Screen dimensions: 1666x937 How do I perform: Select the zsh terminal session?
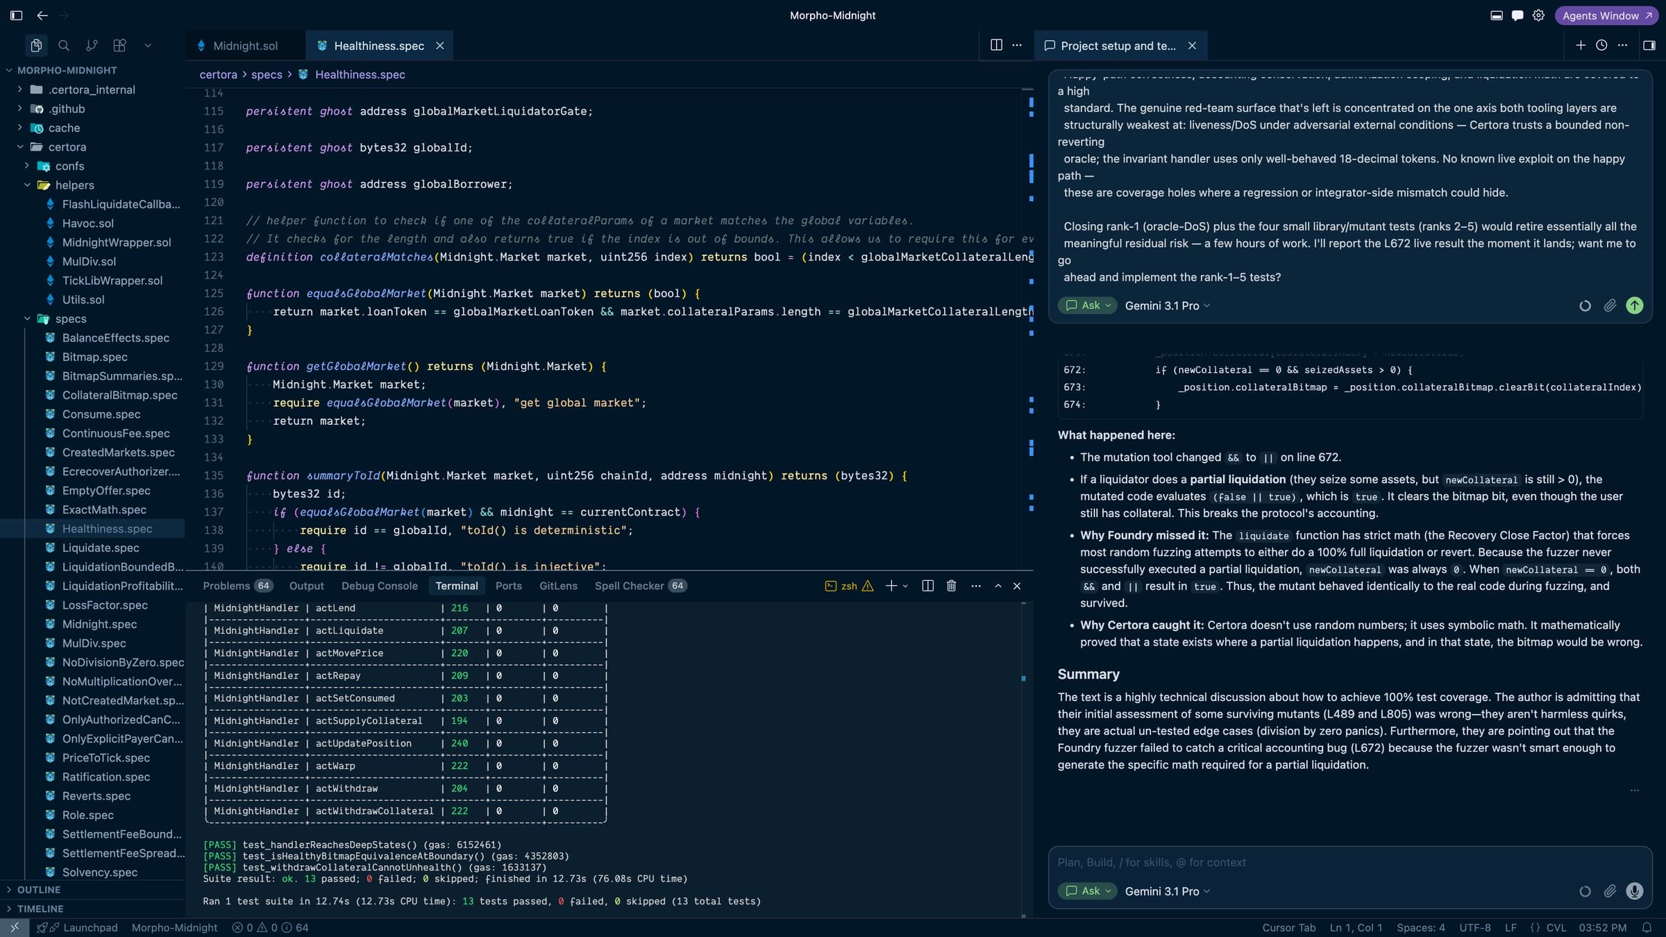tap(848, 586)
